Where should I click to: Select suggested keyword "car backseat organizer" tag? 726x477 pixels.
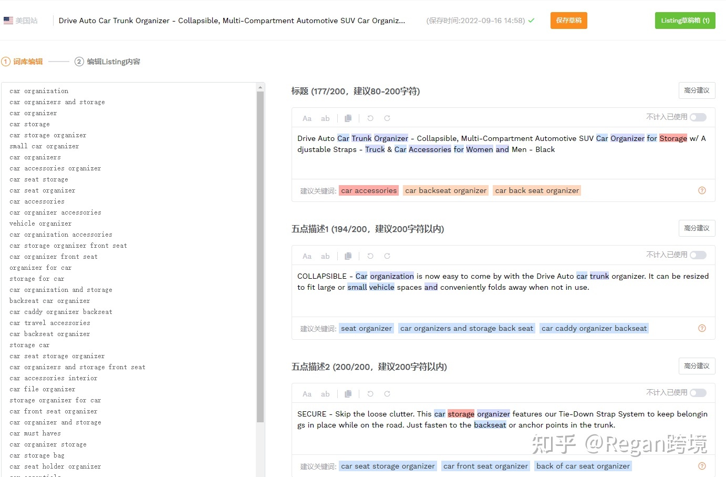click(x=446, y=190)
